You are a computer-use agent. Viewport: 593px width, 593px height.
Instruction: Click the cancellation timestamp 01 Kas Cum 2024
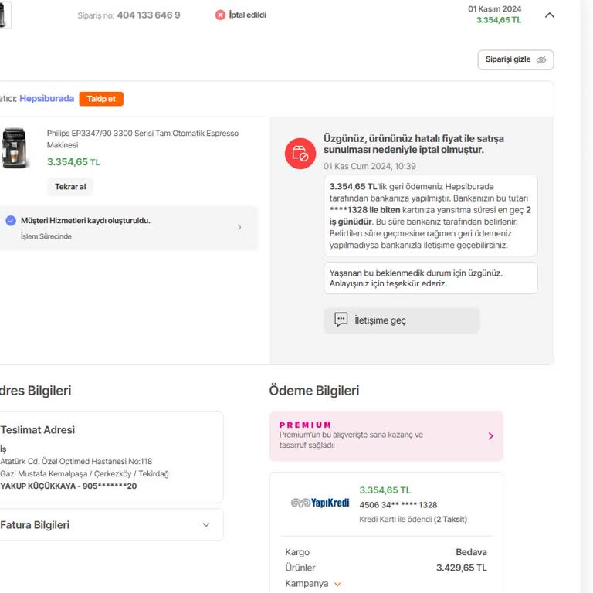click(370, 166)
